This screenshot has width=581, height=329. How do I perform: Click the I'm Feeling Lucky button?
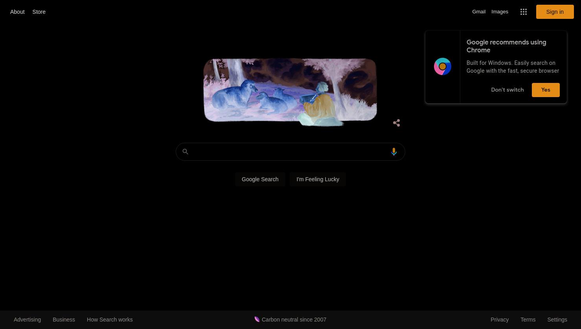tap(318, 179)
